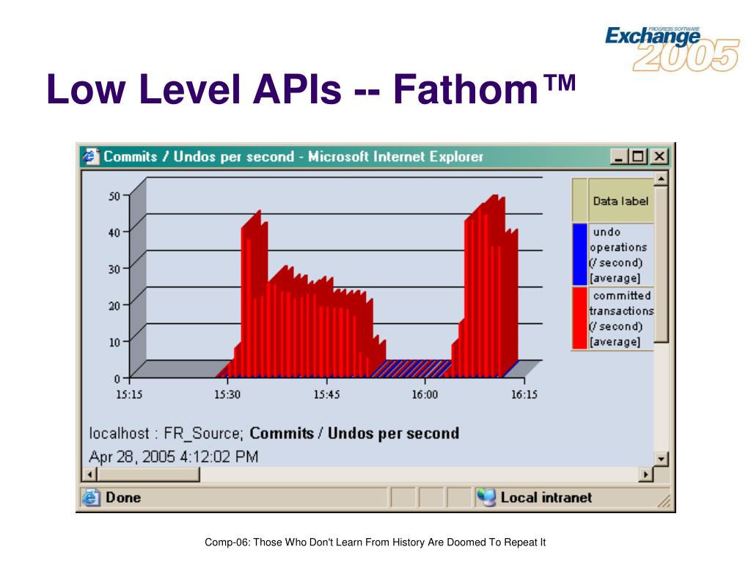Click the 30 value on y-axis
Image resolution: width=751 pixels, height=563 pixels.
[x=114, y=269]
